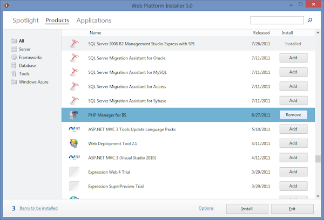Add SQL Server Migration Assistant for Oracle
This screenshot has height=220, width=324.
(293, 58)
